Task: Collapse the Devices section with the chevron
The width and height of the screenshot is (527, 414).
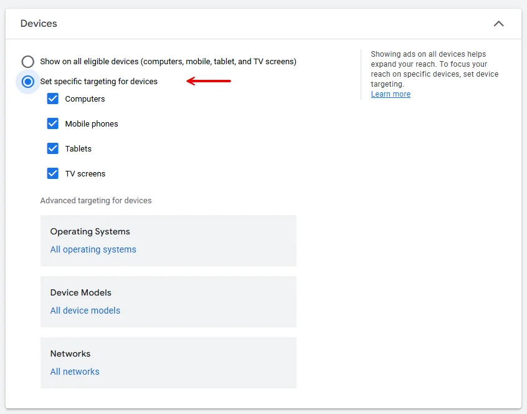Action: click(x=498, y=24)
